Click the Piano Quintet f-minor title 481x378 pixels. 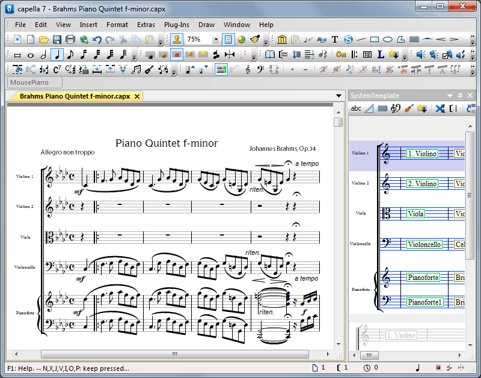167,143
